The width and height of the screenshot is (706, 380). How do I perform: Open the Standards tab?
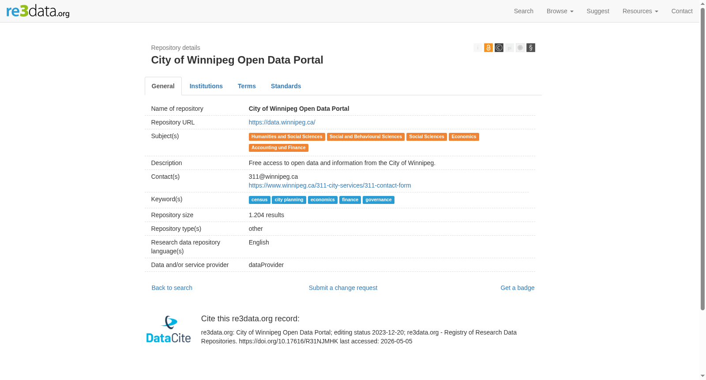[286, 86]
